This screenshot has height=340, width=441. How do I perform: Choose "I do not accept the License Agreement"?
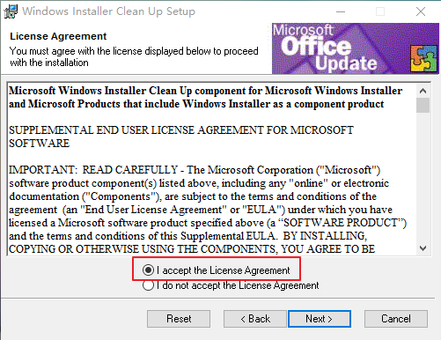tap(148, 285)
